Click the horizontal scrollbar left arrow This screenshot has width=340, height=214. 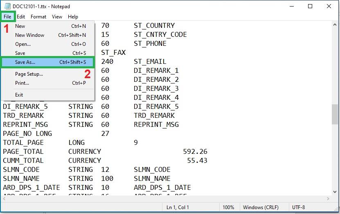coord(4,198)
